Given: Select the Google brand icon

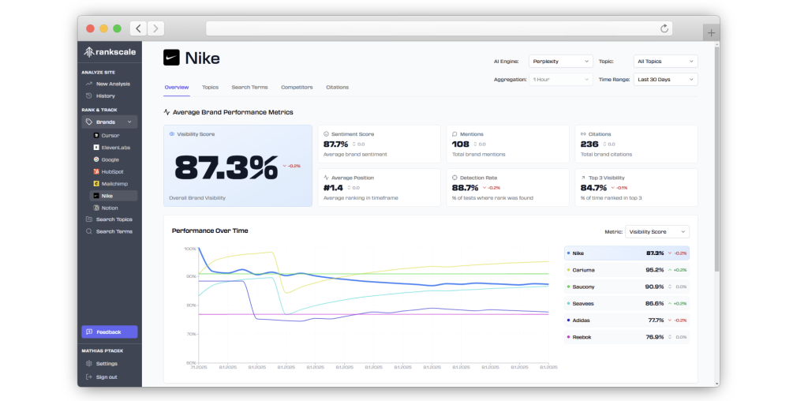Looking at the screenshot, I should pos(95,159).
